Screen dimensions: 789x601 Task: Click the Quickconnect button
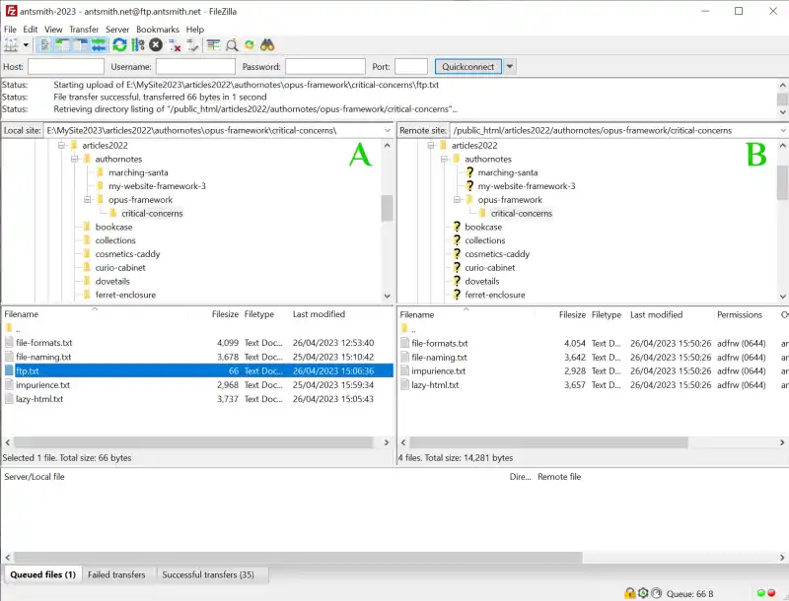coord(467,66)
